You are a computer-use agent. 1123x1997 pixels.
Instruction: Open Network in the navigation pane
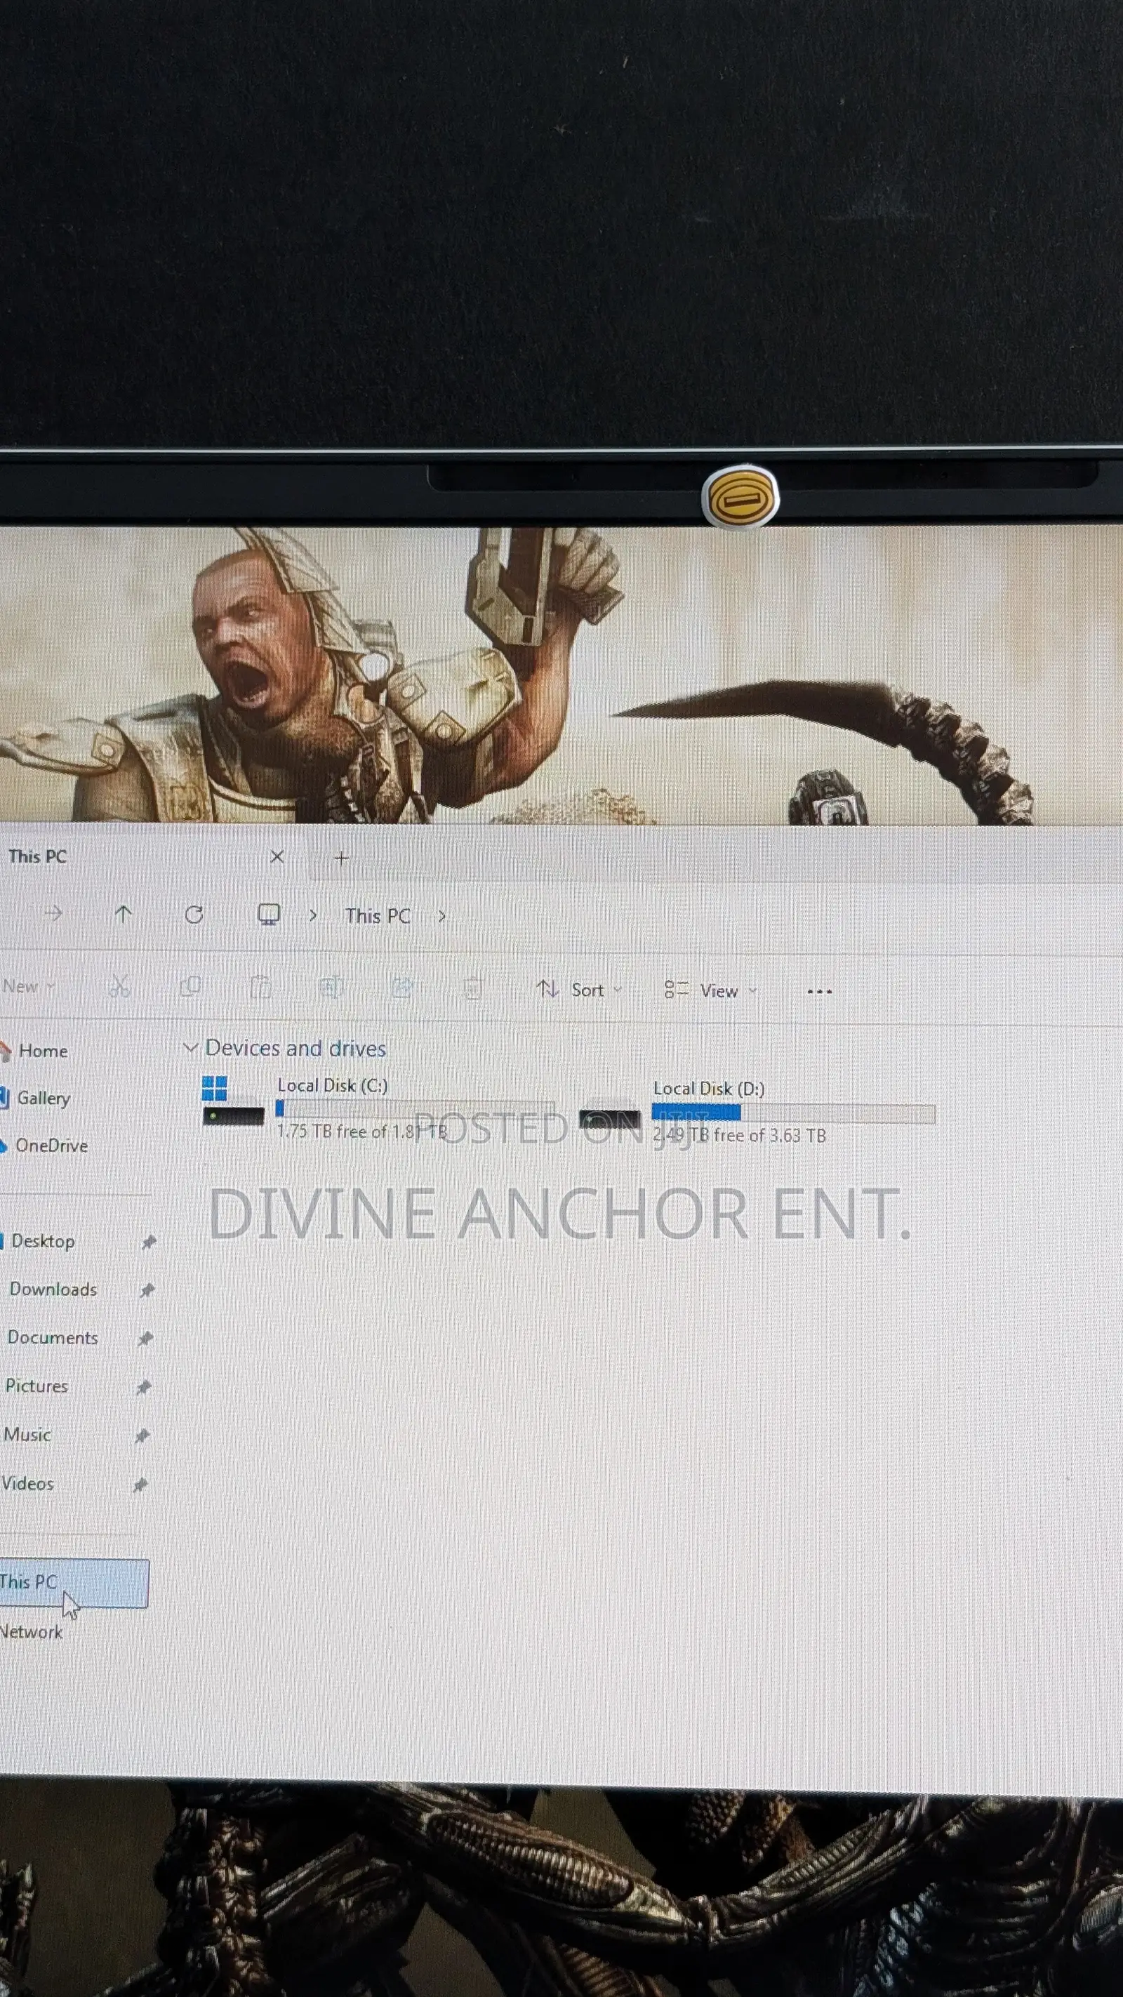point(31,1632)
